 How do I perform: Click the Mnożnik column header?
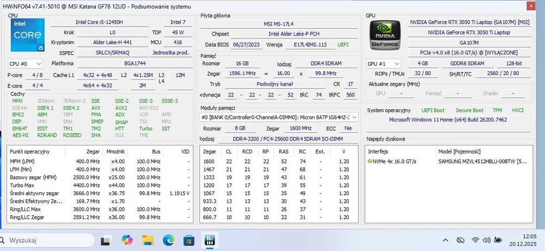tap(115, 152)
